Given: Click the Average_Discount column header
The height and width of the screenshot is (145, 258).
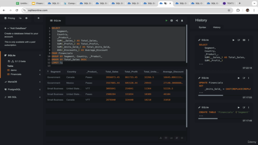Looking at the screenshot, I should tap(173, 72).
